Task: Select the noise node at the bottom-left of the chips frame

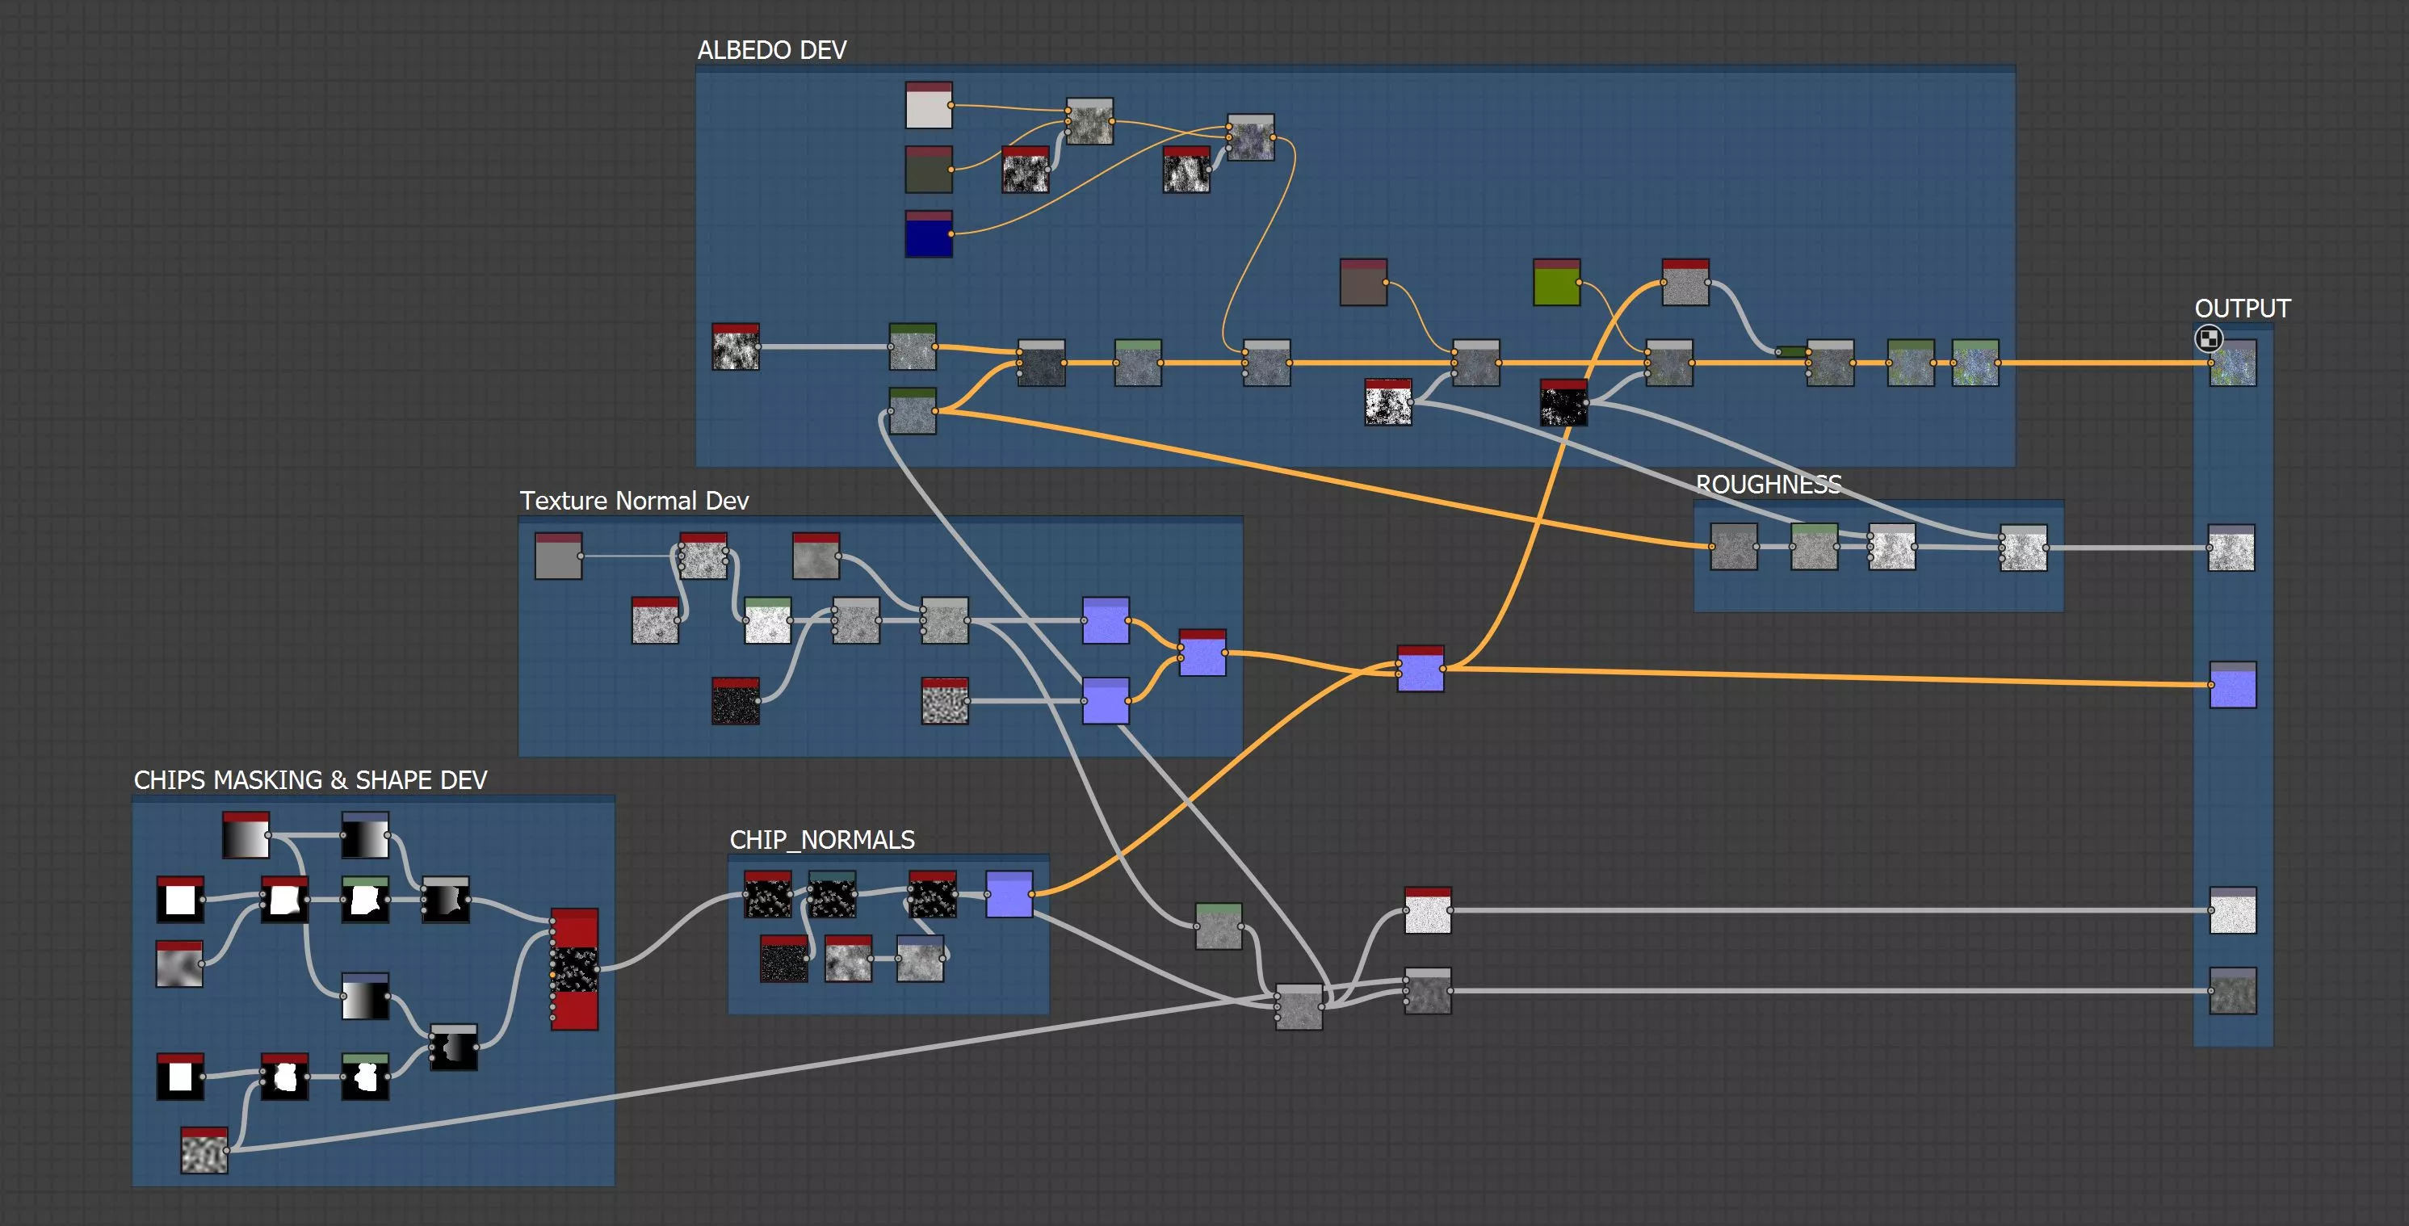Action: coord(204,1151)
